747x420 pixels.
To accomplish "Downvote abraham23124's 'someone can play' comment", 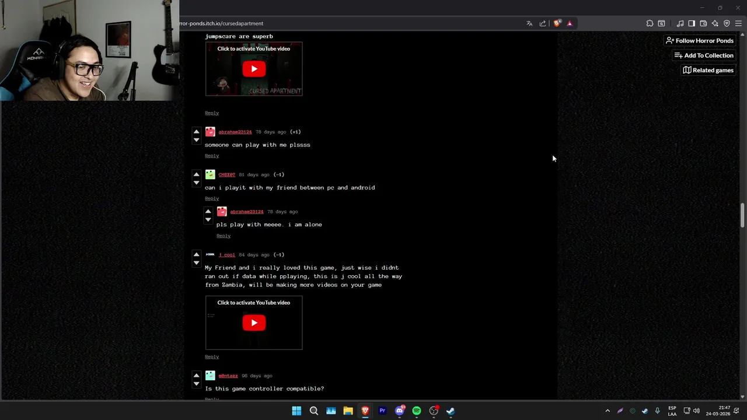I will 196,140.
